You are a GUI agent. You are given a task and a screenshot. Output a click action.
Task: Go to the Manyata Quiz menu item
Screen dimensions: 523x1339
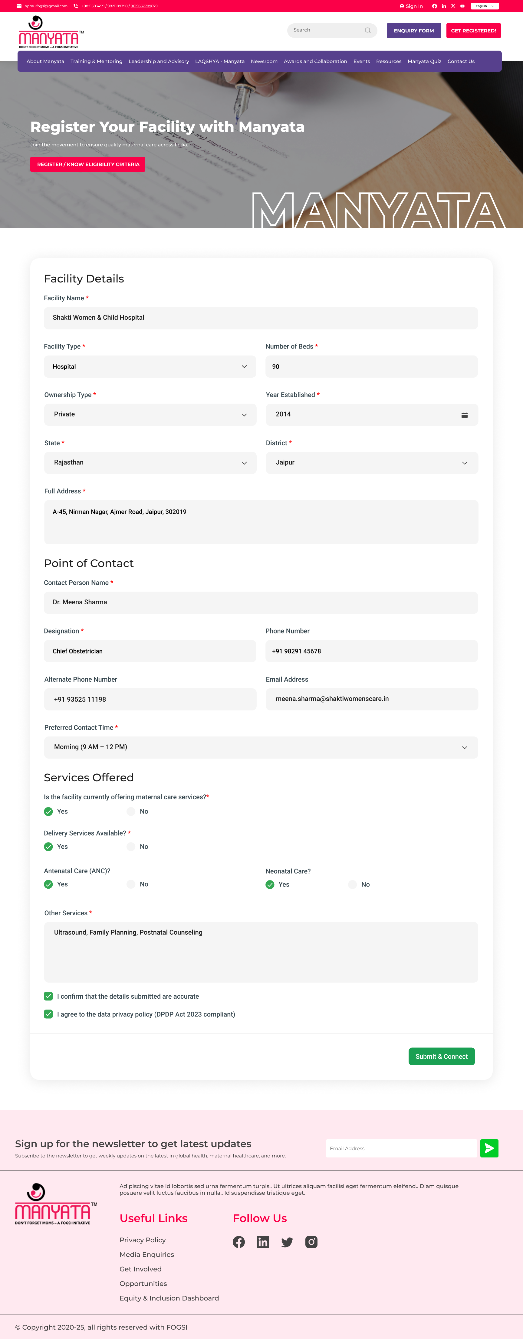pos(424,61)
